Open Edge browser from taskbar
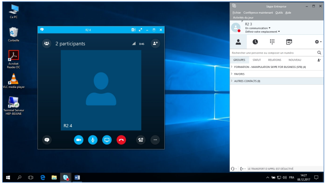The width and height of the screenshot is (326, 185). (x=43, y=177)
